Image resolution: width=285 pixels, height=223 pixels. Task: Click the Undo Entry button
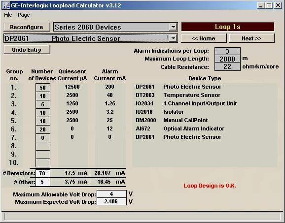[27, 50]
